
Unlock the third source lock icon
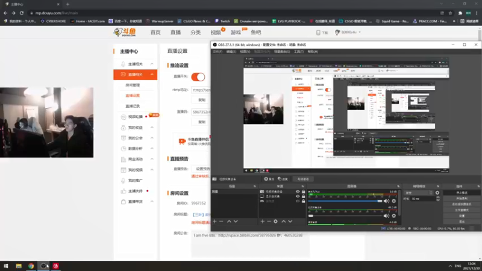tap(304, 201)
